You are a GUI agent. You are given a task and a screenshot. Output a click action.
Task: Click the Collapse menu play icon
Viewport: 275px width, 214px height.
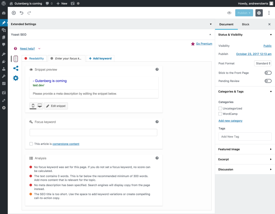[x=4, y=108]
